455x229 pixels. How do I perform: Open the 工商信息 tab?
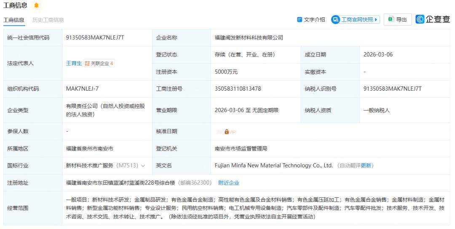(13, 20)
